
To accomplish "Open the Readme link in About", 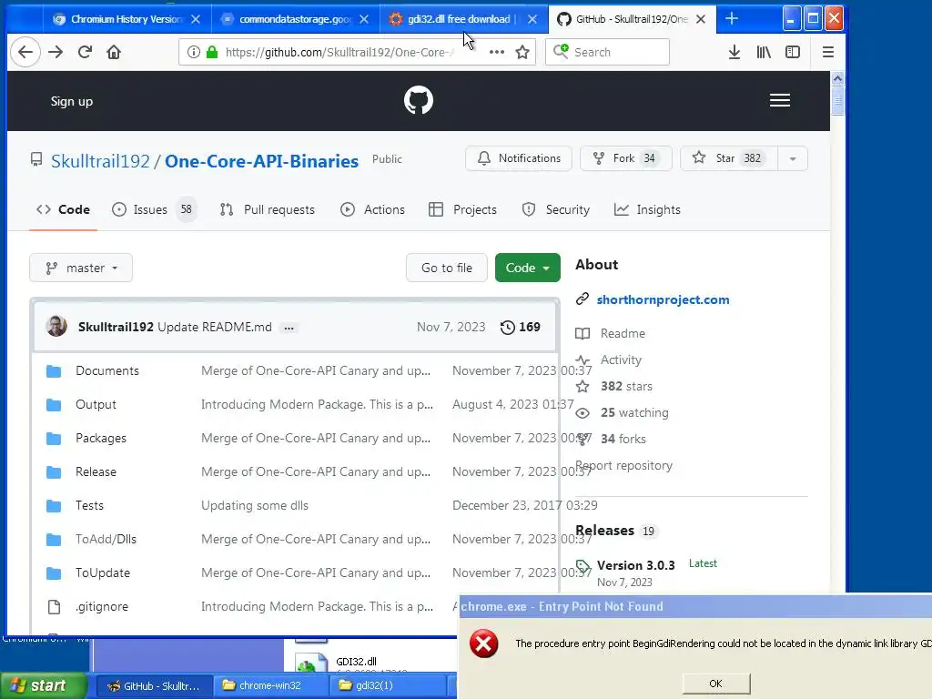I will (x=623, y=333).
